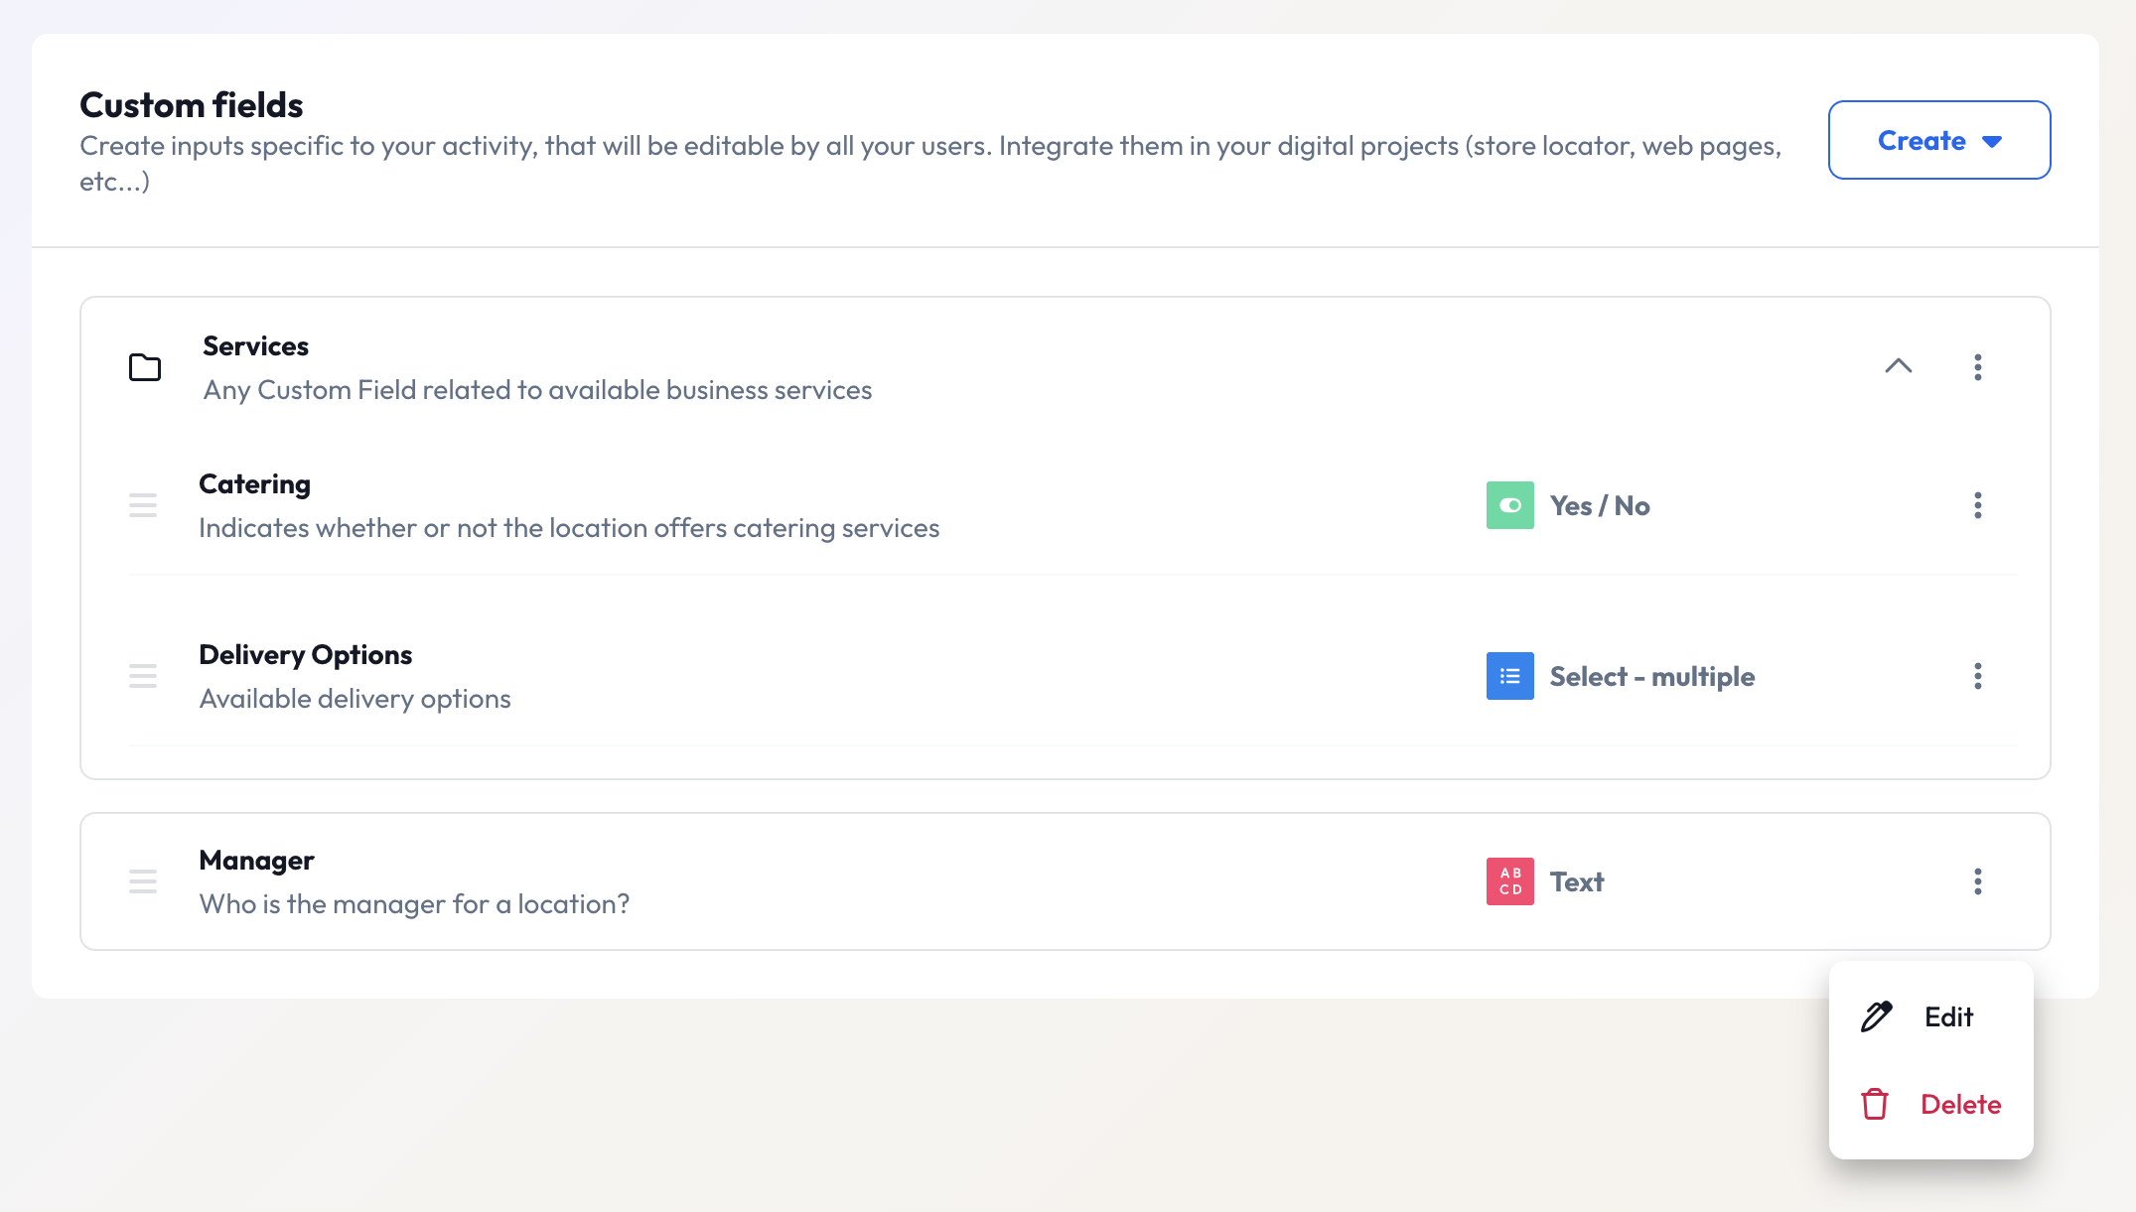Collapse the Services custom field group
The width and height of the screenshot is (2136, 1212).
[x=1899, y=366]
